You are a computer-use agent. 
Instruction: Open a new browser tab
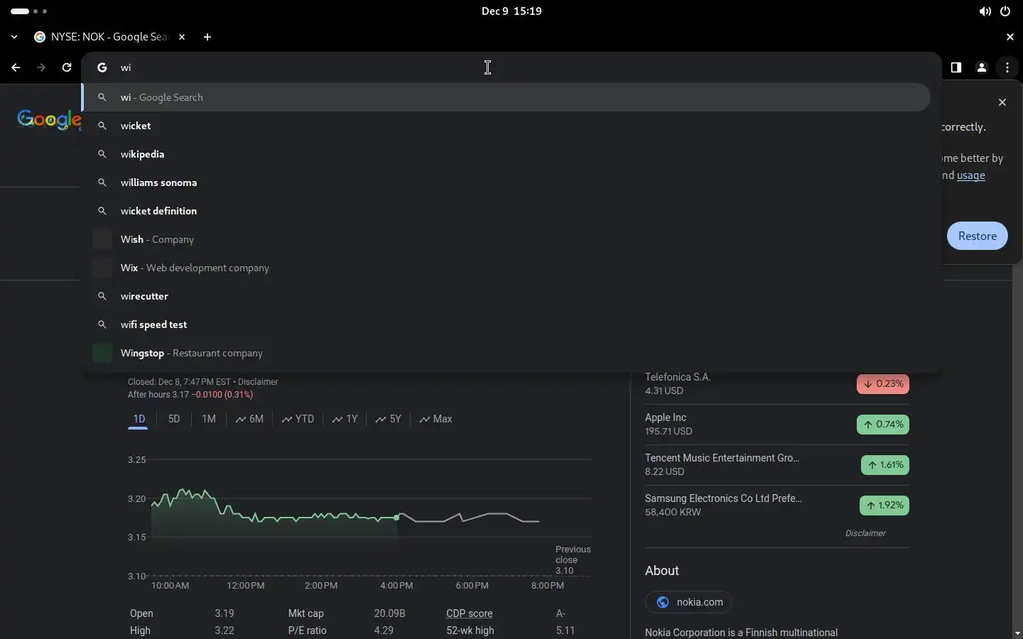click(207, 37)
